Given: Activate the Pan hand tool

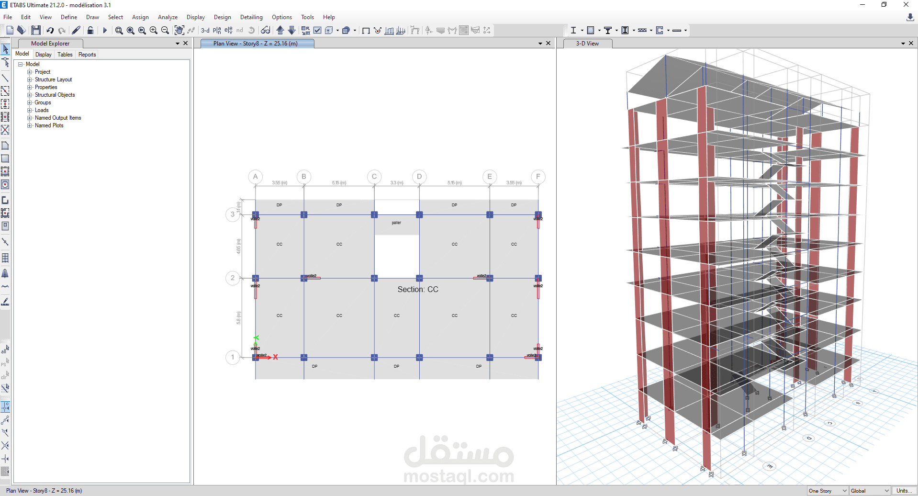Looking at the screenshot, I should point(179,30).
